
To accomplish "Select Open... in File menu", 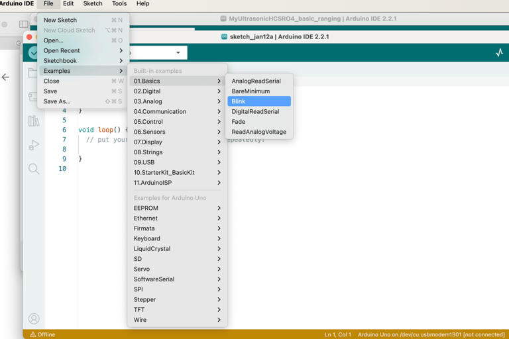I will (83, 40).
